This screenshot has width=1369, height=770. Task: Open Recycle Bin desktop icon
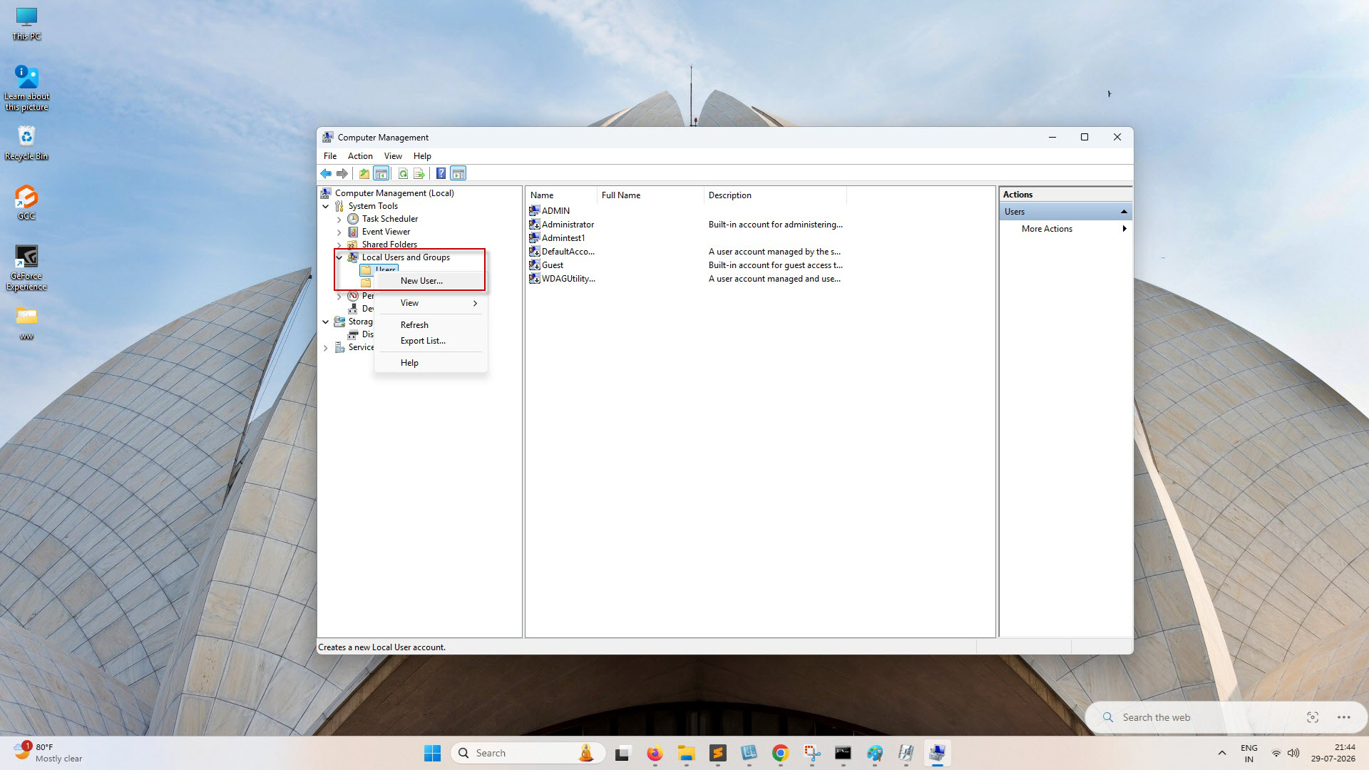point(26,143)
